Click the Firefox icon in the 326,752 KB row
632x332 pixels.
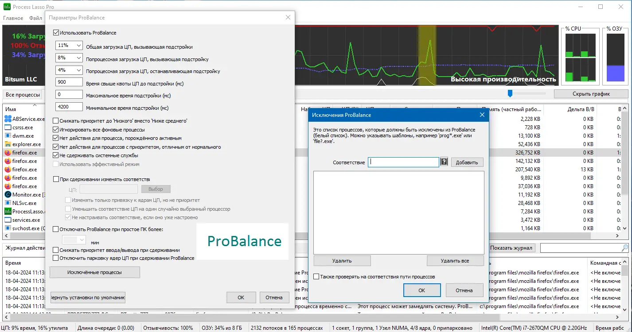[x=8, y=153]
